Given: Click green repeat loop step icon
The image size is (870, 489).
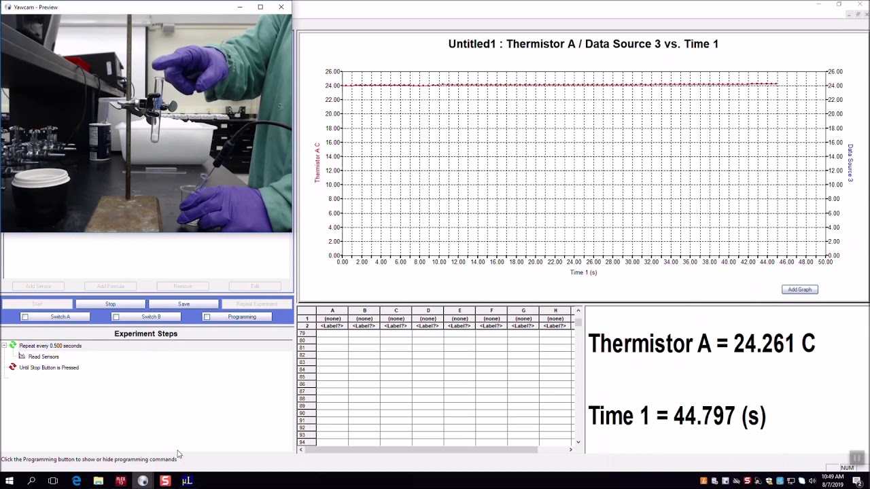Looking at the screenshot, I should pos(13,345).
